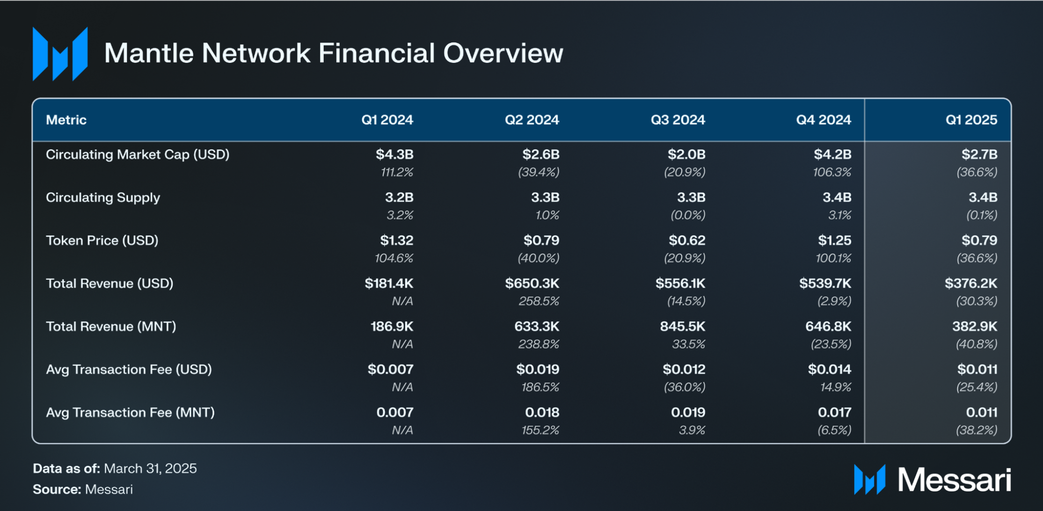The image size is (1043, 511).
Task: Click the (38.2%) fee change value
Action: pos(977,430)
